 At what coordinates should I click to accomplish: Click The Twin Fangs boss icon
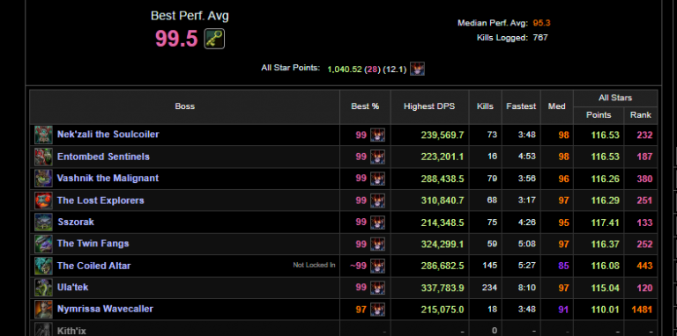(x=43, y=244)
